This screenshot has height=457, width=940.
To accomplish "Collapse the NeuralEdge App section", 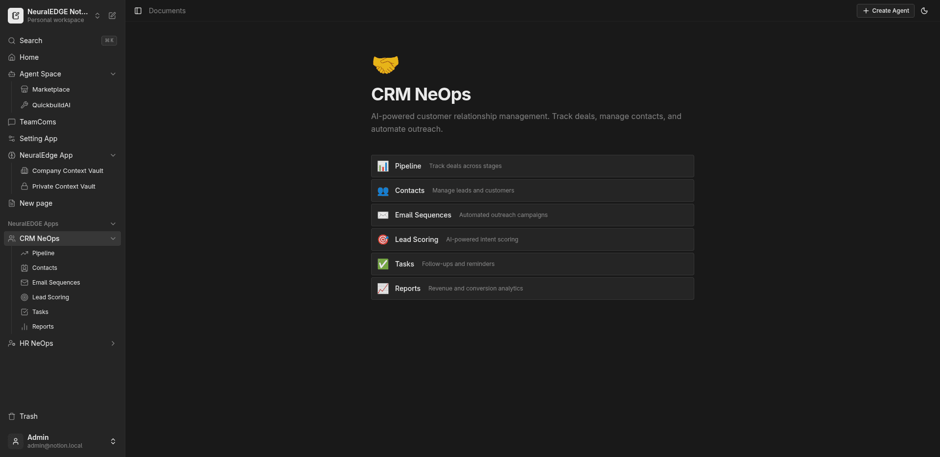I will tap(113, 155).
